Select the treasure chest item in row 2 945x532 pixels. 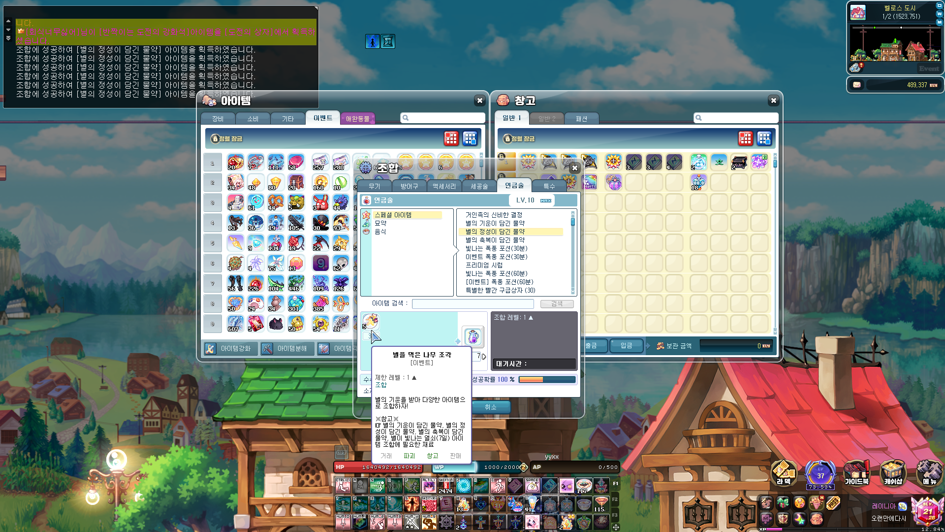click(x=296, y=182)
